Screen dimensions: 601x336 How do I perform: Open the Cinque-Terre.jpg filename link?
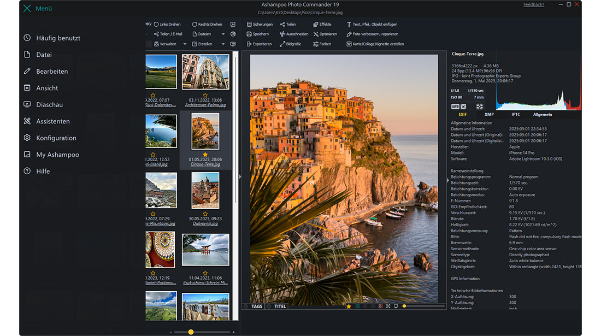pyautogui.click(x=205, y=164)
